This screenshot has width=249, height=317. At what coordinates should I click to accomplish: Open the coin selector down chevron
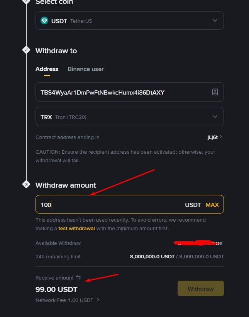tap(215, 20)
